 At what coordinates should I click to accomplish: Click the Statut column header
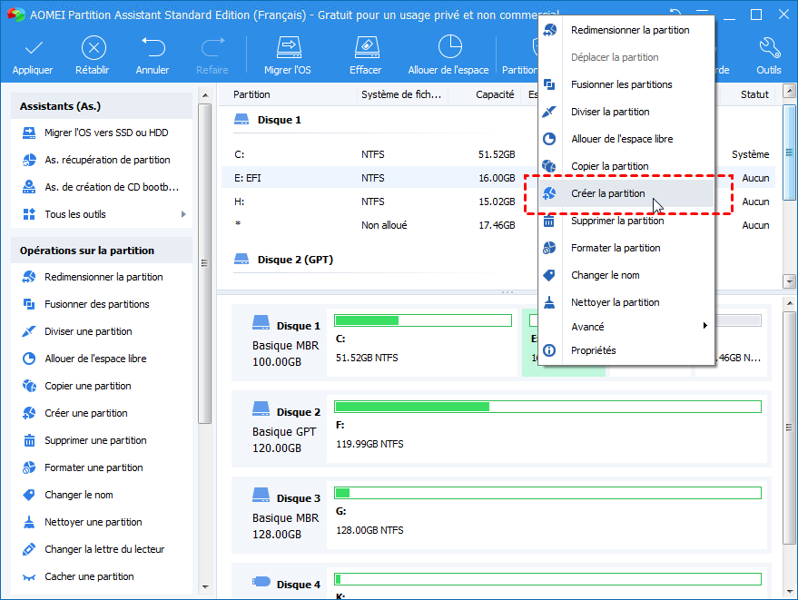(x=754, y=94)
